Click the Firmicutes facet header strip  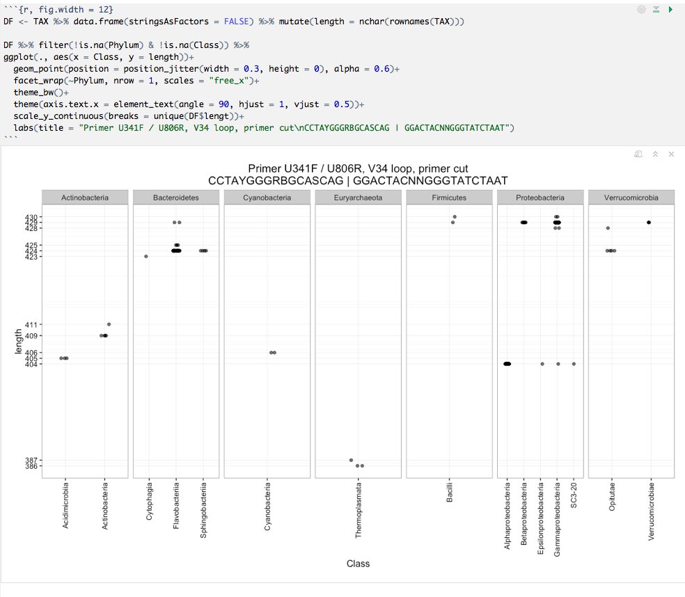(449, 198)
